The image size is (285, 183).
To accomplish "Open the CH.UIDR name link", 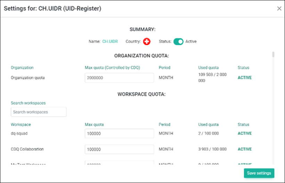I will [110, 41].
